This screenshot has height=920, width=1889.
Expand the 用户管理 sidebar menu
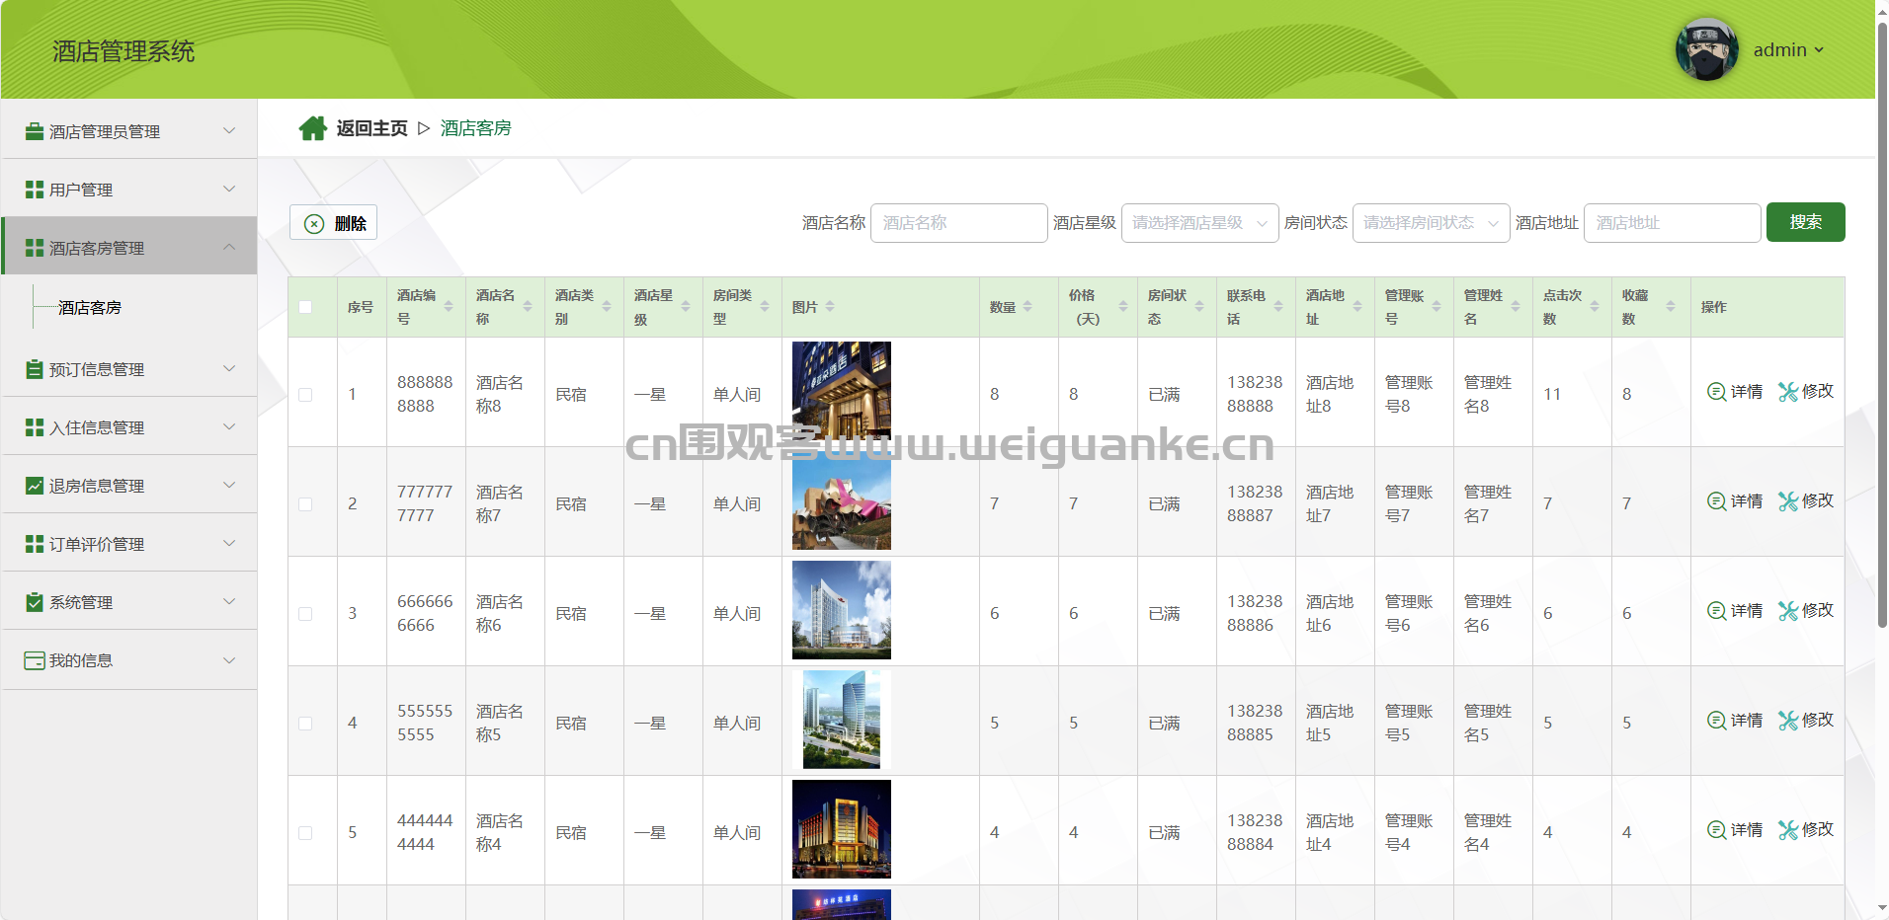pos(129,190)
